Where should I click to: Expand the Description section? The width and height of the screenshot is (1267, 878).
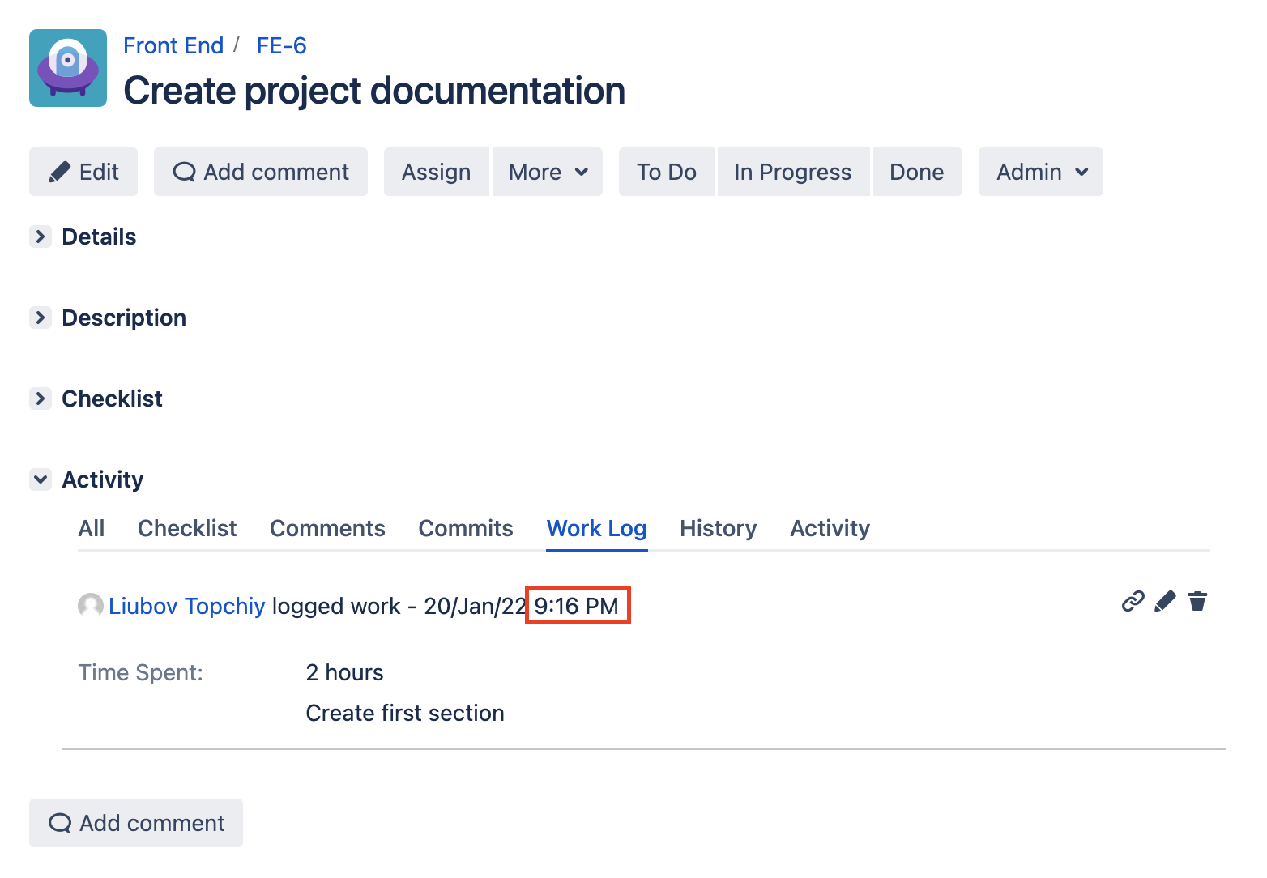pos(41,318)
